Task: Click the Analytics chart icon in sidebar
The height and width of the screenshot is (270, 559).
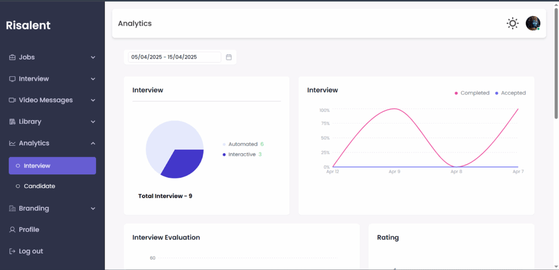Action: (x=13, y=143)
